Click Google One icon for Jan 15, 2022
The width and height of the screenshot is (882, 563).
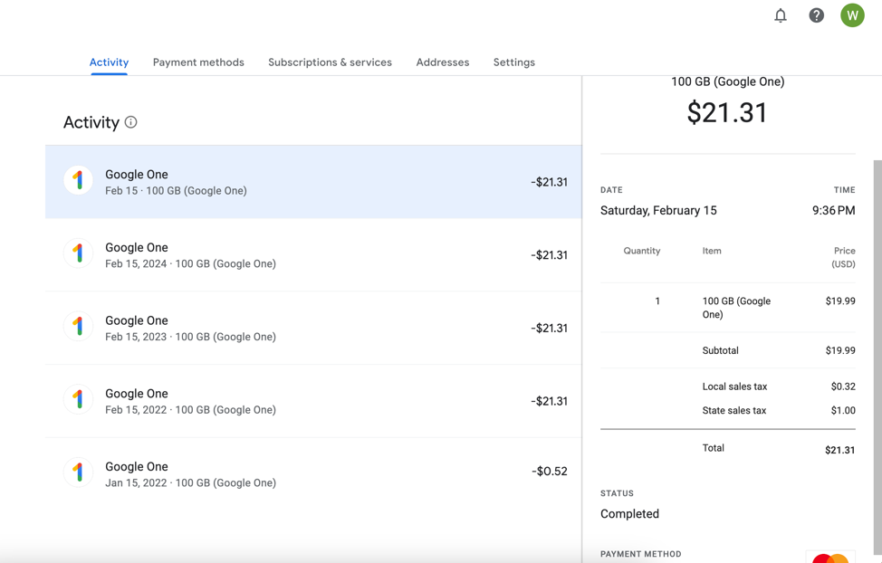79,472
